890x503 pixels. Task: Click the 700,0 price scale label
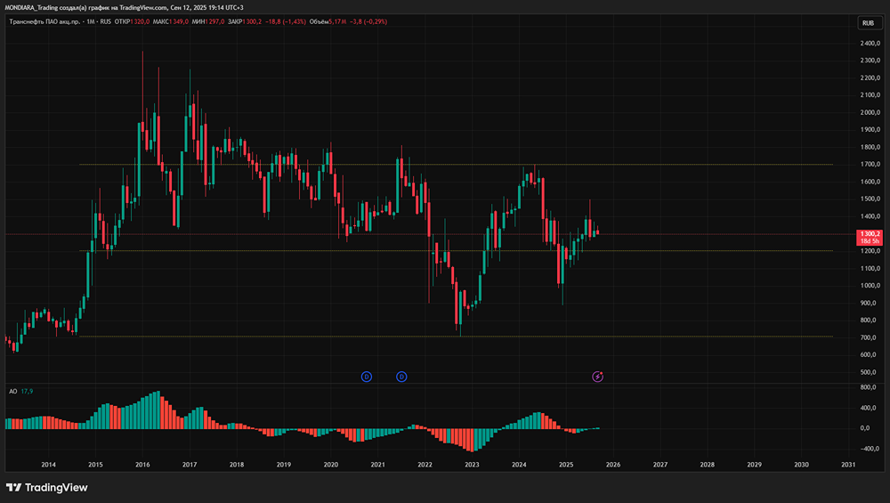tap(869, 337)
